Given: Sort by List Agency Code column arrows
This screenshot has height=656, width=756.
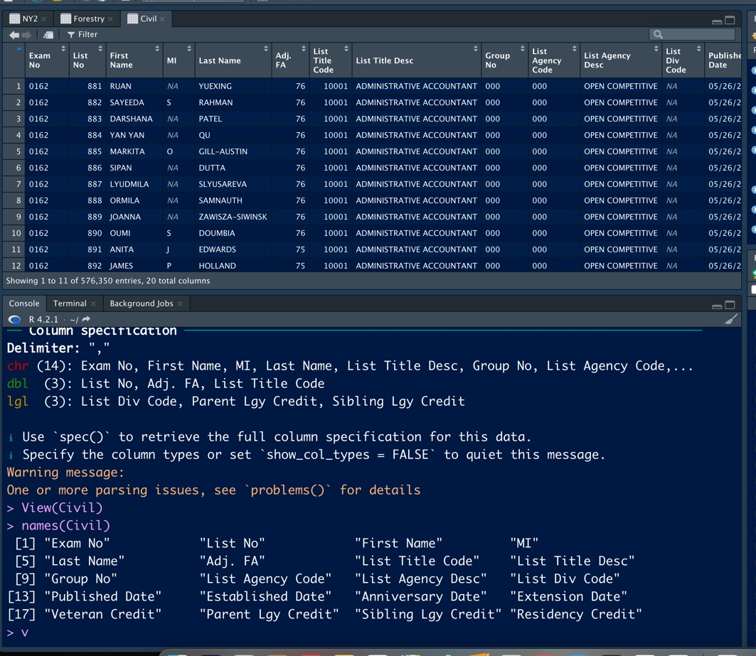Looking at the screenshot, I should tap(574, 48).
